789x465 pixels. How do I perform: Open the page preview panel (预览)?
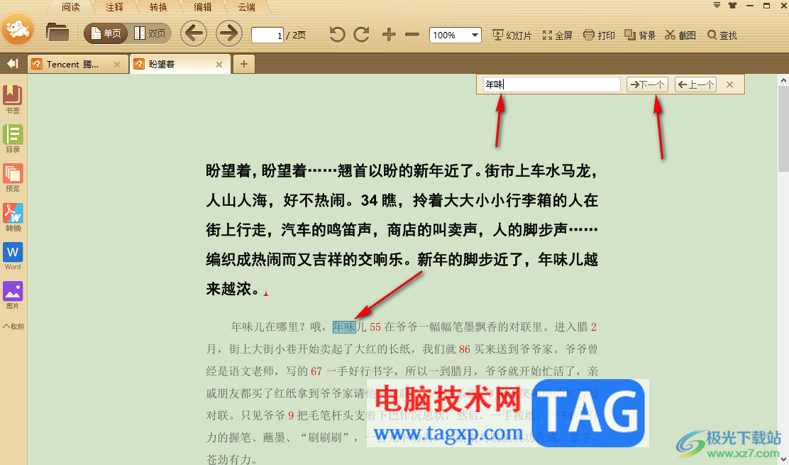tap(13, 177)
